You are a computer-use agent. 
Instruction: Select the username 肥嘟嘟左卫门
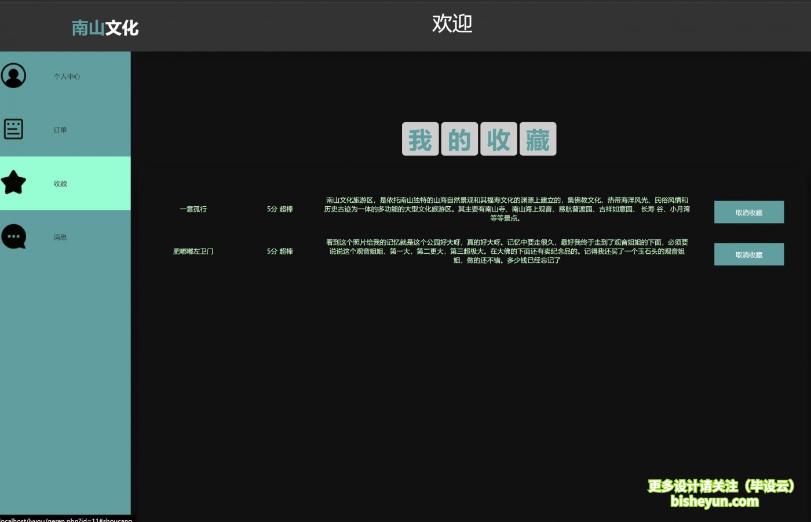(193, 251)
